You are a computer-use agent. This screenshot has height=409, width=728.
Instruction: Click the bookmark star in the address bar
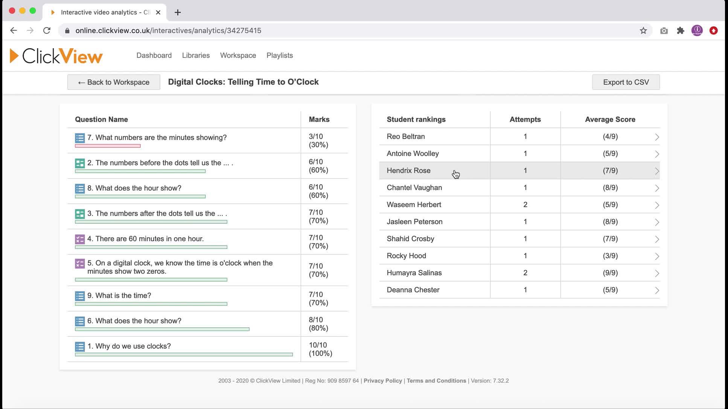point(644,30)
